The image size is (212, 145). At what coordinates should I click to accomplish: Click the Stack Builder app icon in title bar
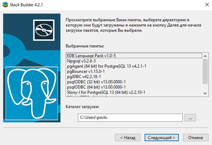5,5
